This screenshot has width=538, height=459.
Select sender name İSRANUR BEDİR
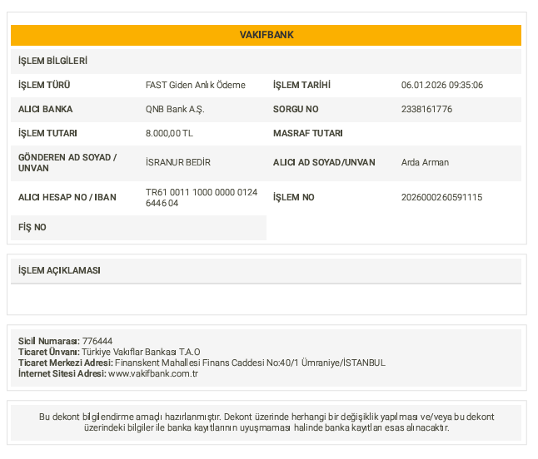[x=178, y=162]
